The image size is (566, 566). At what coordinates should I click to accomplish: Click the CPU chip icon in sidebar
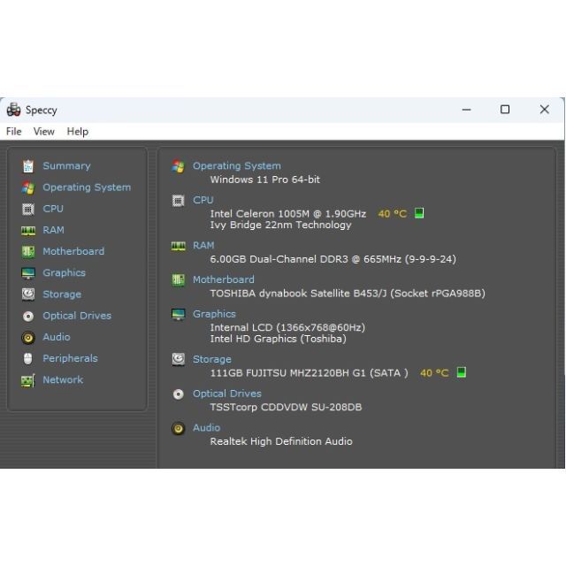[x=28, y=209]
